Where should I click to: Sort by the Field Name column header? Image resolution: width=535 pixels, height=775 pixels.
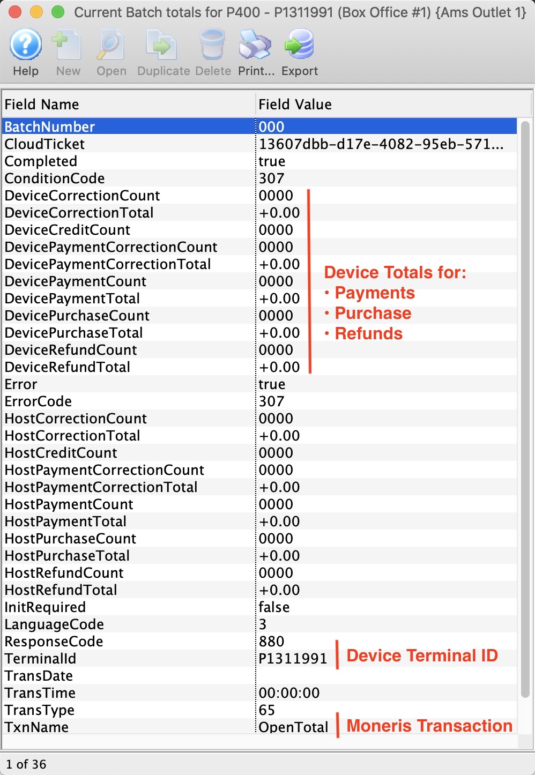(129, 104)
